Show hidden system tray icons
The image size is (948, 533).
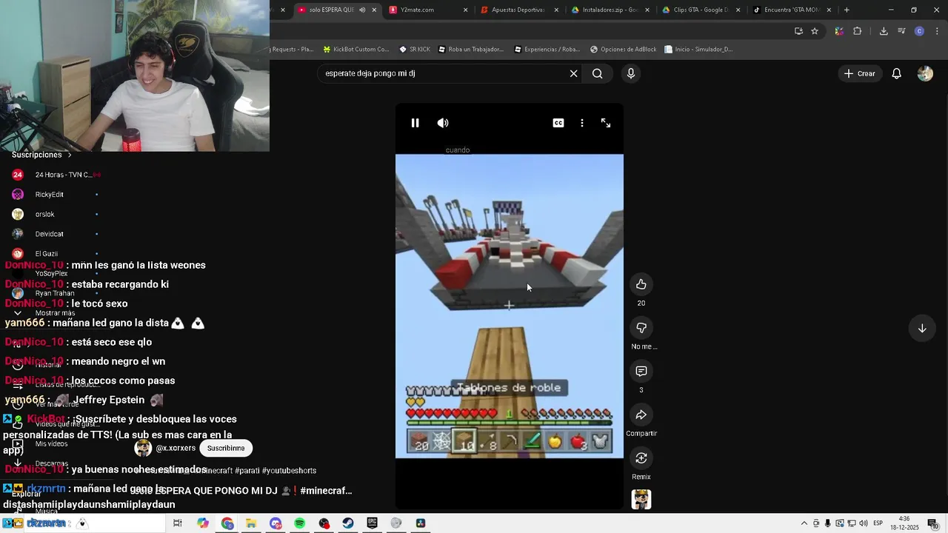coord(804,523)
